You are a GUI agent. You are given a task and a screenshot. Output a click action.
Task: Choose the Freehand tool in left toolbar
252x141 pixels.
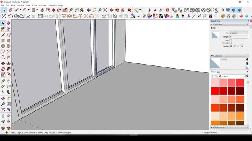point(9,35)
